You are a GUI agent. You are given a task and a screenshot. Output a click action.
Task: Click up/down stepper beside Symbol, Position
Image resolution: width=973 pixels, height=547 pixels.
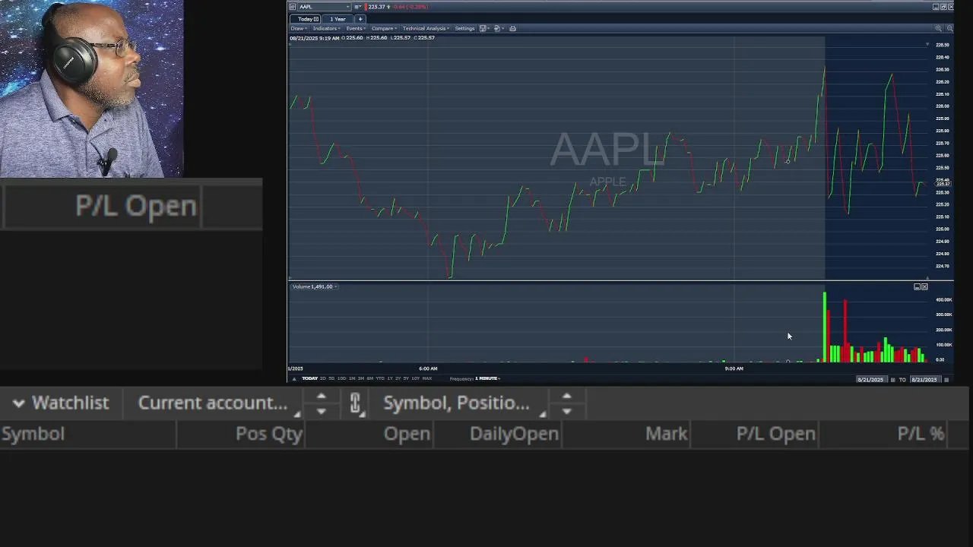point(566,403)
